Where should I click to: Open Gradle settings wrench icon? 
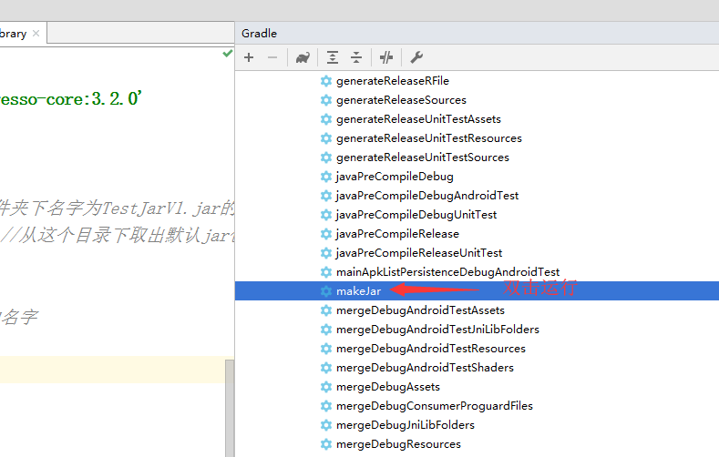(416, 57)
